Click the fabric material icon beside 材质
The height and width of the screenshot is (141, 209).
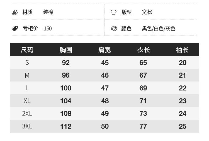pos(15,12)
